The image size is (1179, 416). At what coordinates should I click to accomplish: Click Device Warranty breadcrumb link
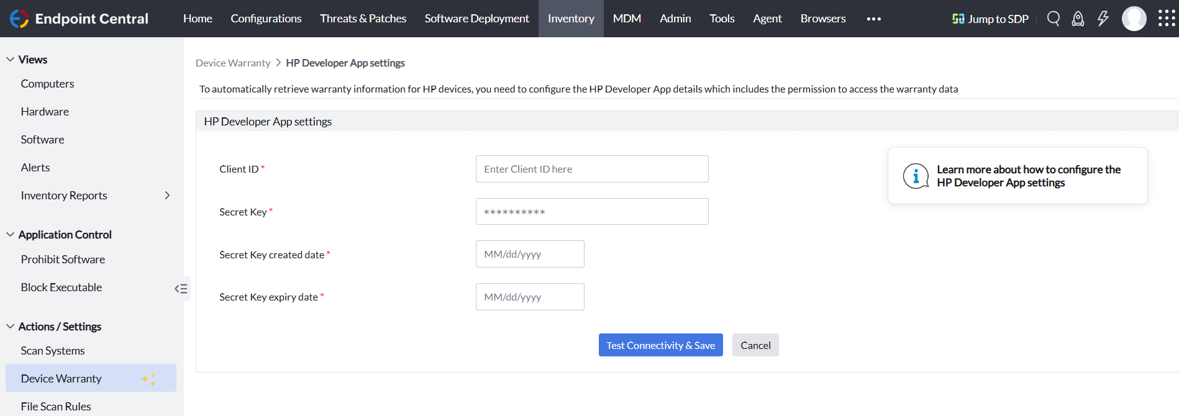click(233, 63)
